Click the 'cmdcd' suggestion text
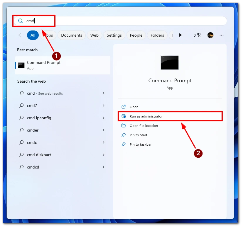Image resolution: width=243 pixels, height=228 pixels. click(33, 167)
